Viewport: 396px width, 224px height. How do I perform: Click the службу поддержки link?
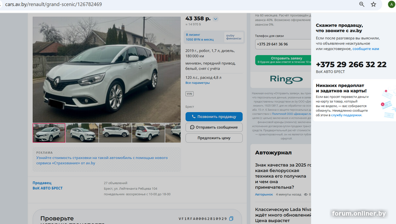pos(346,115)
